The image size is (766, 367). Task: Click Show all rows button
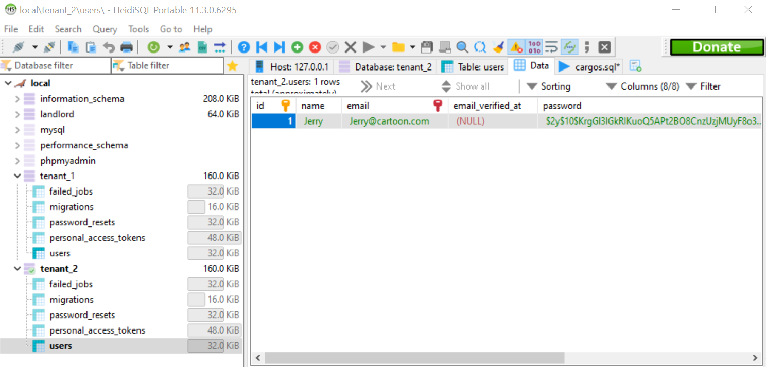465,86
